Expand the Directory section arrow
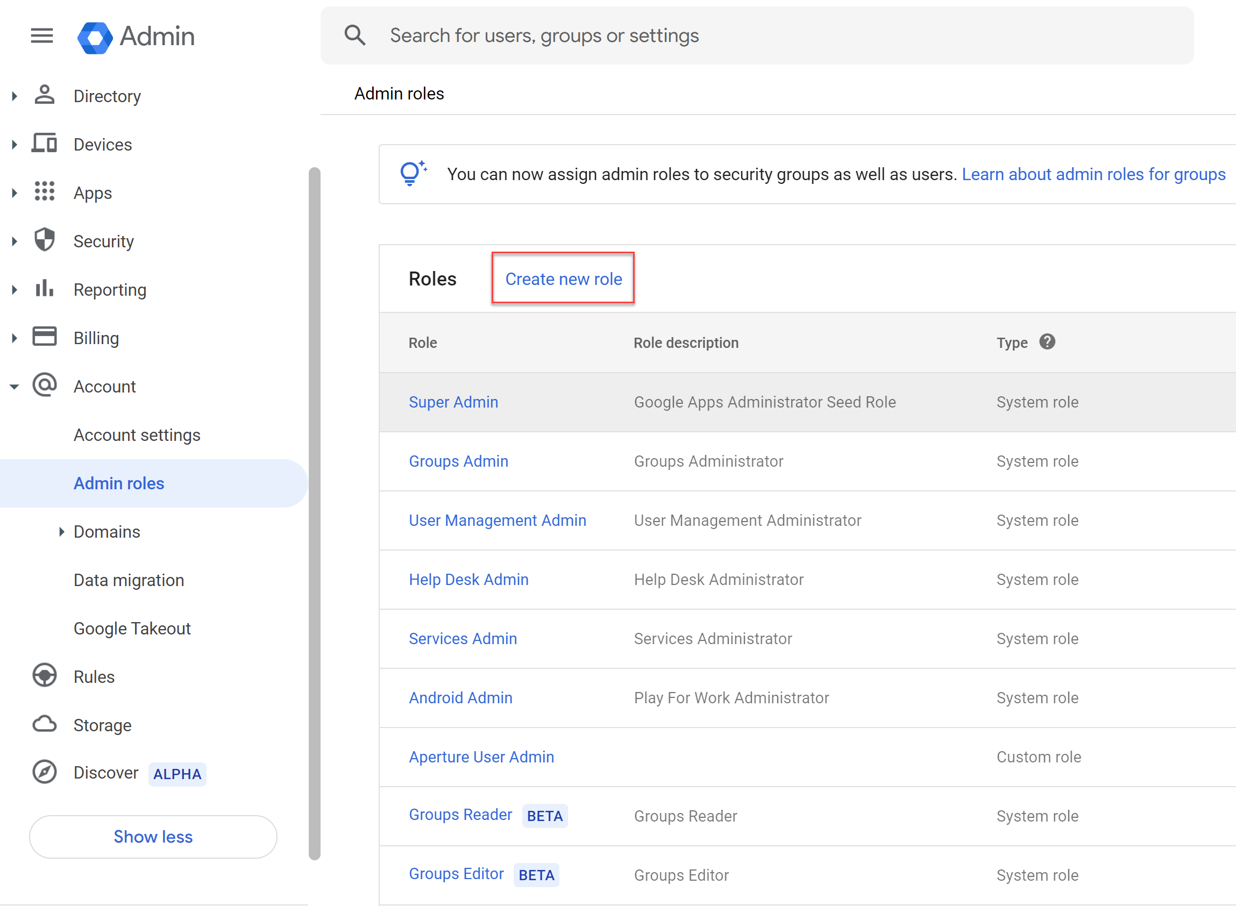 [15, 96]
